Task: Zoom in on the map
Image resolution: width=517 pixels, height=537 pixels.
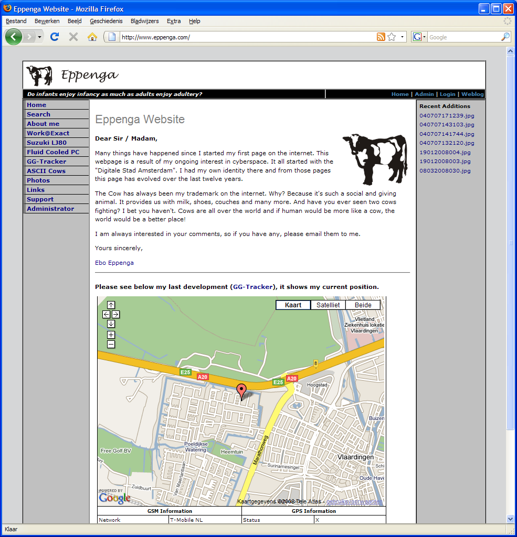Action: tap(111, 335)
